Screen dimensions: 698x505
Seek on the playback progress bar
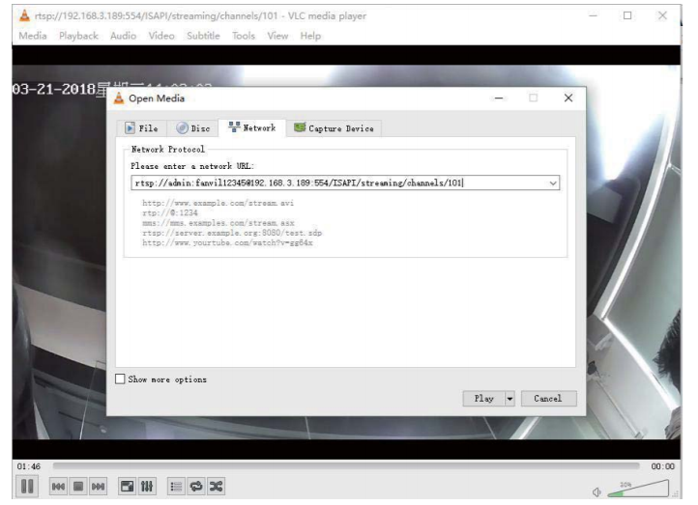(345, 465)
